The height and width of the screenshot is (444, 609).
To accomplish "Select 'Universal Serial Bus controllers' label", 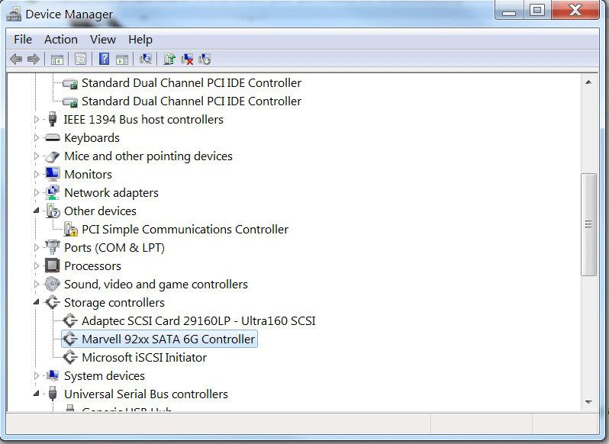I will (146, 394).
